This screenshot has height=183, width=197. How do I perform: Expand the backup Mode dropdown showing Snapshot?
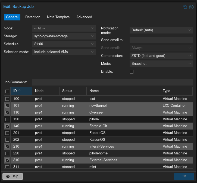coord(190,64)
